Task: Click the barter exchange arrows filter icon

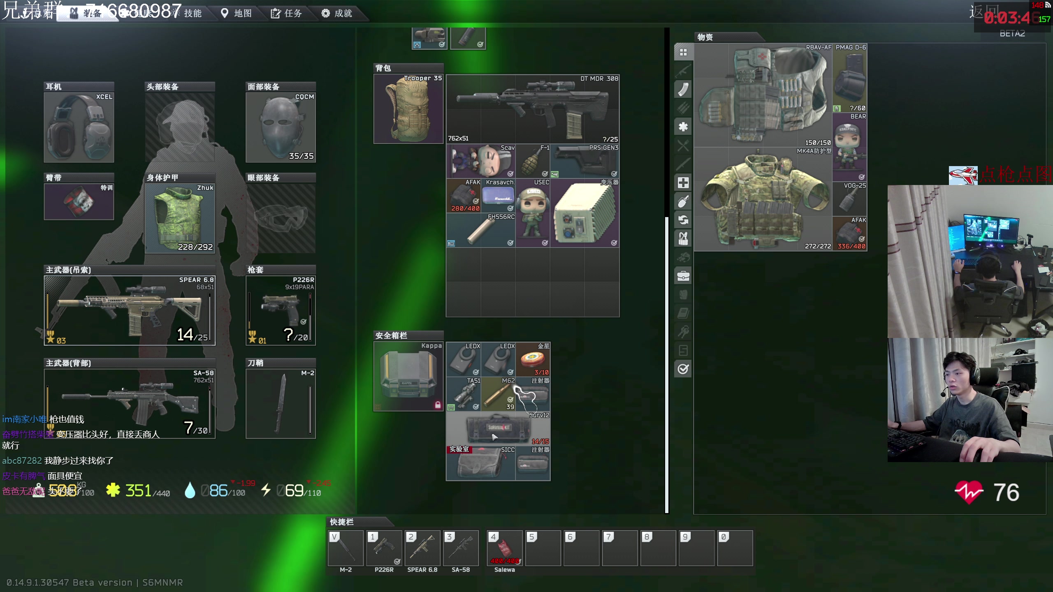Action: pos(683,220)
